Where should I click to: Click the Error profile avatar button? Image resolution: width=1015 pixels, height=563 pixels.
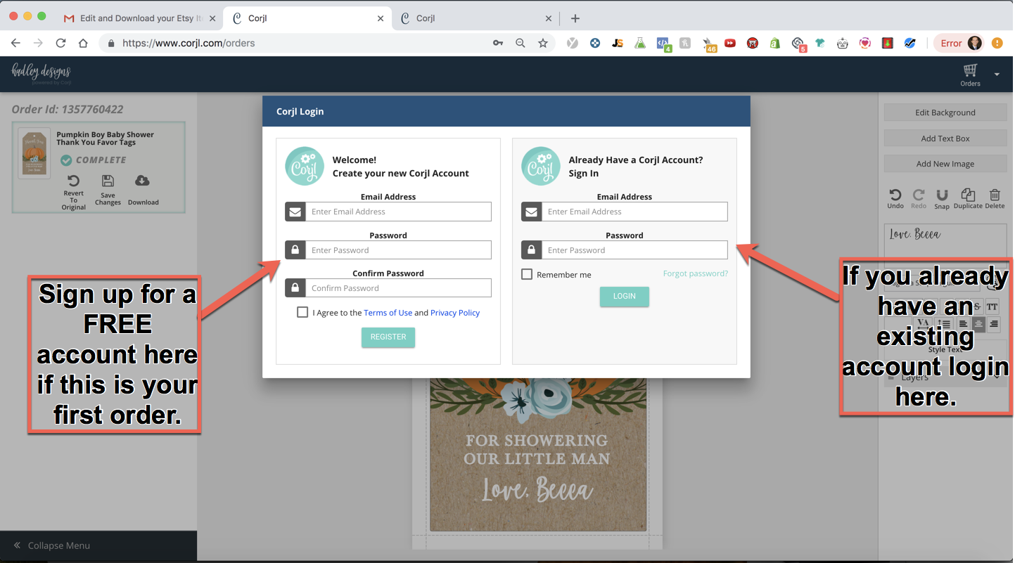point(959,43)
